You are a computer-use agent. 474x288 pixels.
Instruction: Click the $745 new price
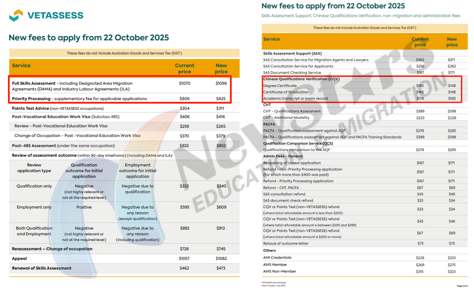(x=221, y=249)
